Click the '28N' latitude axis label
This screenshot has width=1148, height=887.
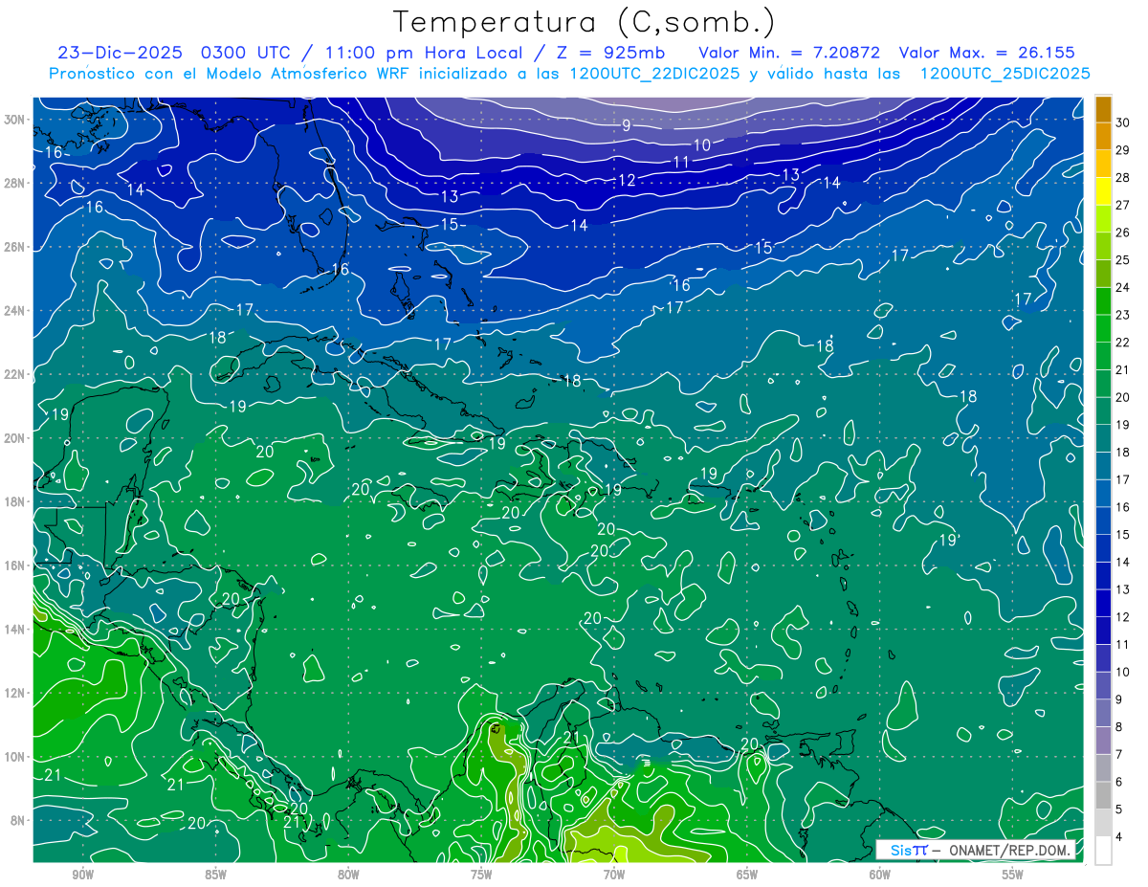coord(14,183)
